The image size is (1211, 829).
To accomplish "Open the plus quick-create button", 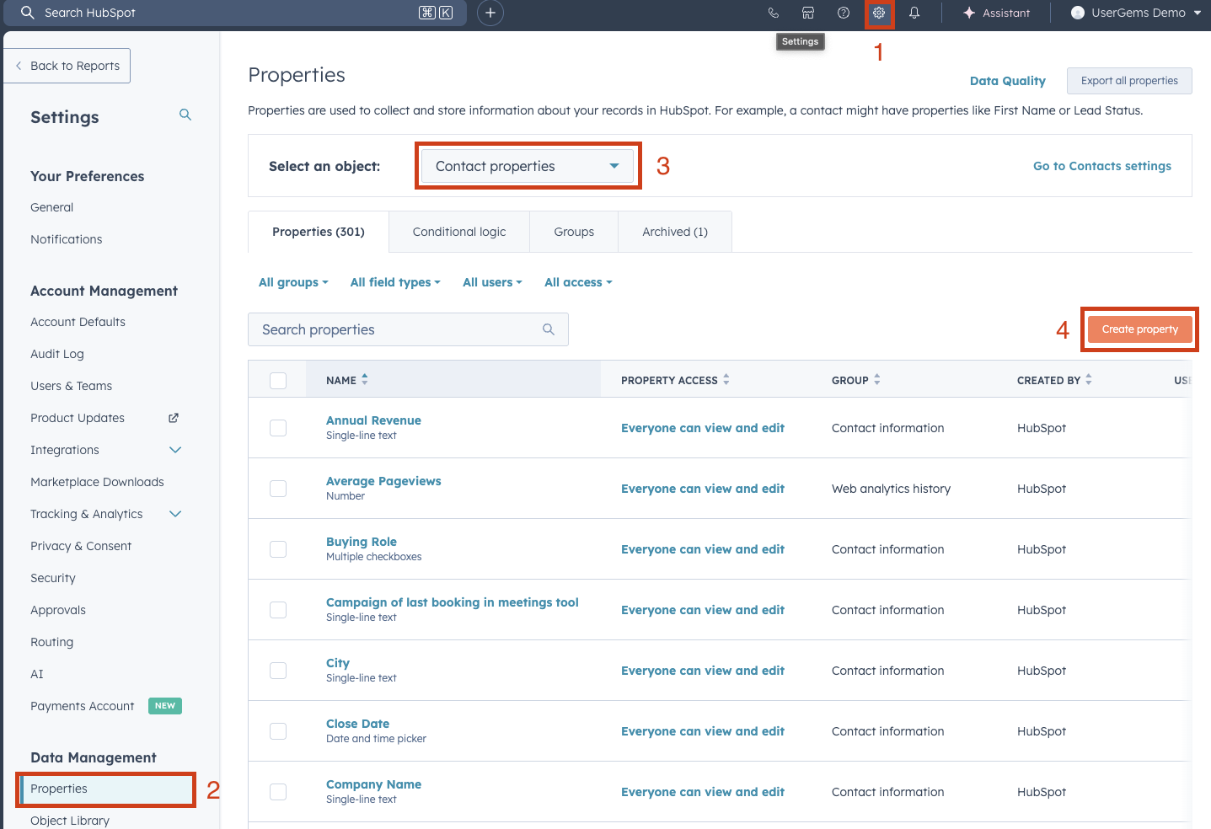I will pyautogui.click(x=490, y=13).
